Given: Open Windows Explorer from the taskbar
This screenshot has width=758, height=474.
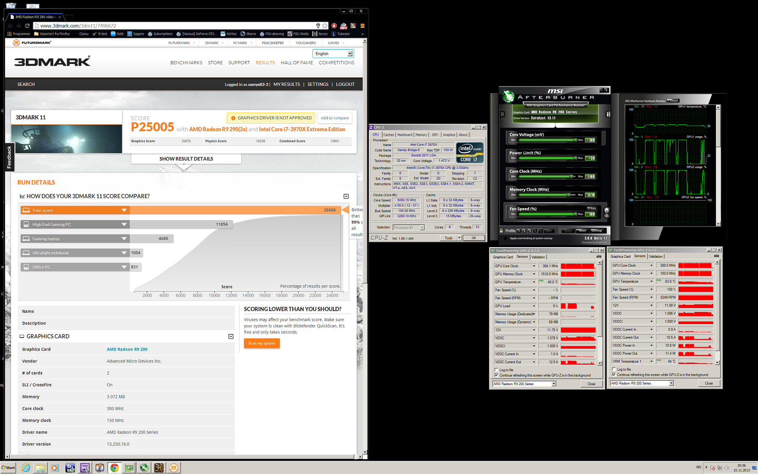Looking at the screenshot, I should pyautogui.click(x=41, y=468).
